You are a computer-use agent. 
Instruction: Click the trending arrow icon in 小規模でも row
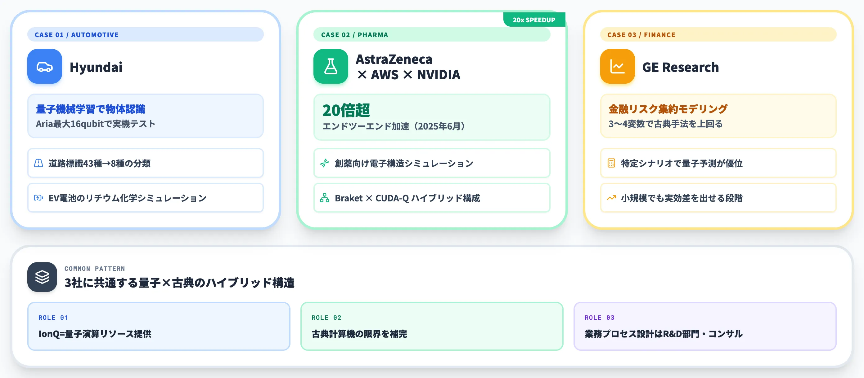coord(611,198)
